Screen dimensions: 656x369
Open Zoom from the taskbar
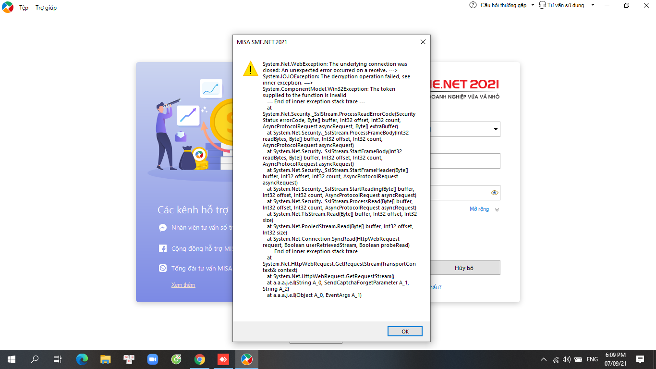[153, 359]
